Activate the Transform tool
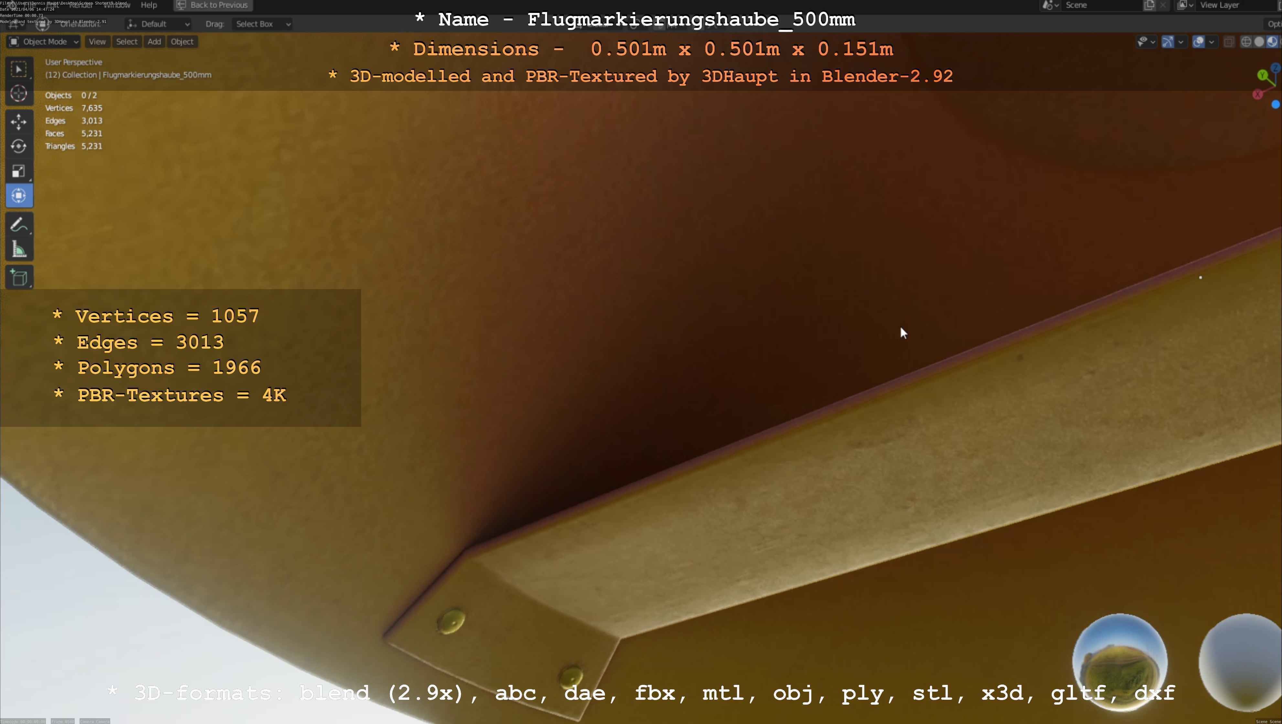Screen dimensions: 1282x724 tap(19, 196)
